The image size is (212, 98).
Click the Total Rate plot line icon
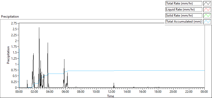(x=207, y=3)
